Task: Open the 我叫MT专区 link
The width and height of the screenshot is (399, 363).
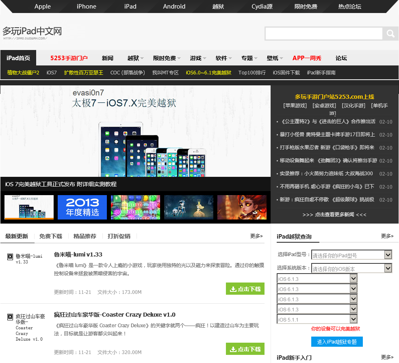Action: click(x=165, y=72)
